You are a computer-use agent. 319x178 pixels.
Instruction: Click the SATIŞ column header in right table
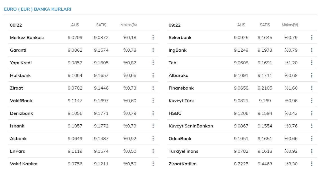(265, 25)
